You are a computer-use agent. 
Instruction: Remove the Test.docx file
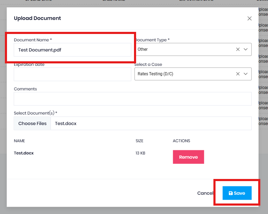[x=188, y=157]
